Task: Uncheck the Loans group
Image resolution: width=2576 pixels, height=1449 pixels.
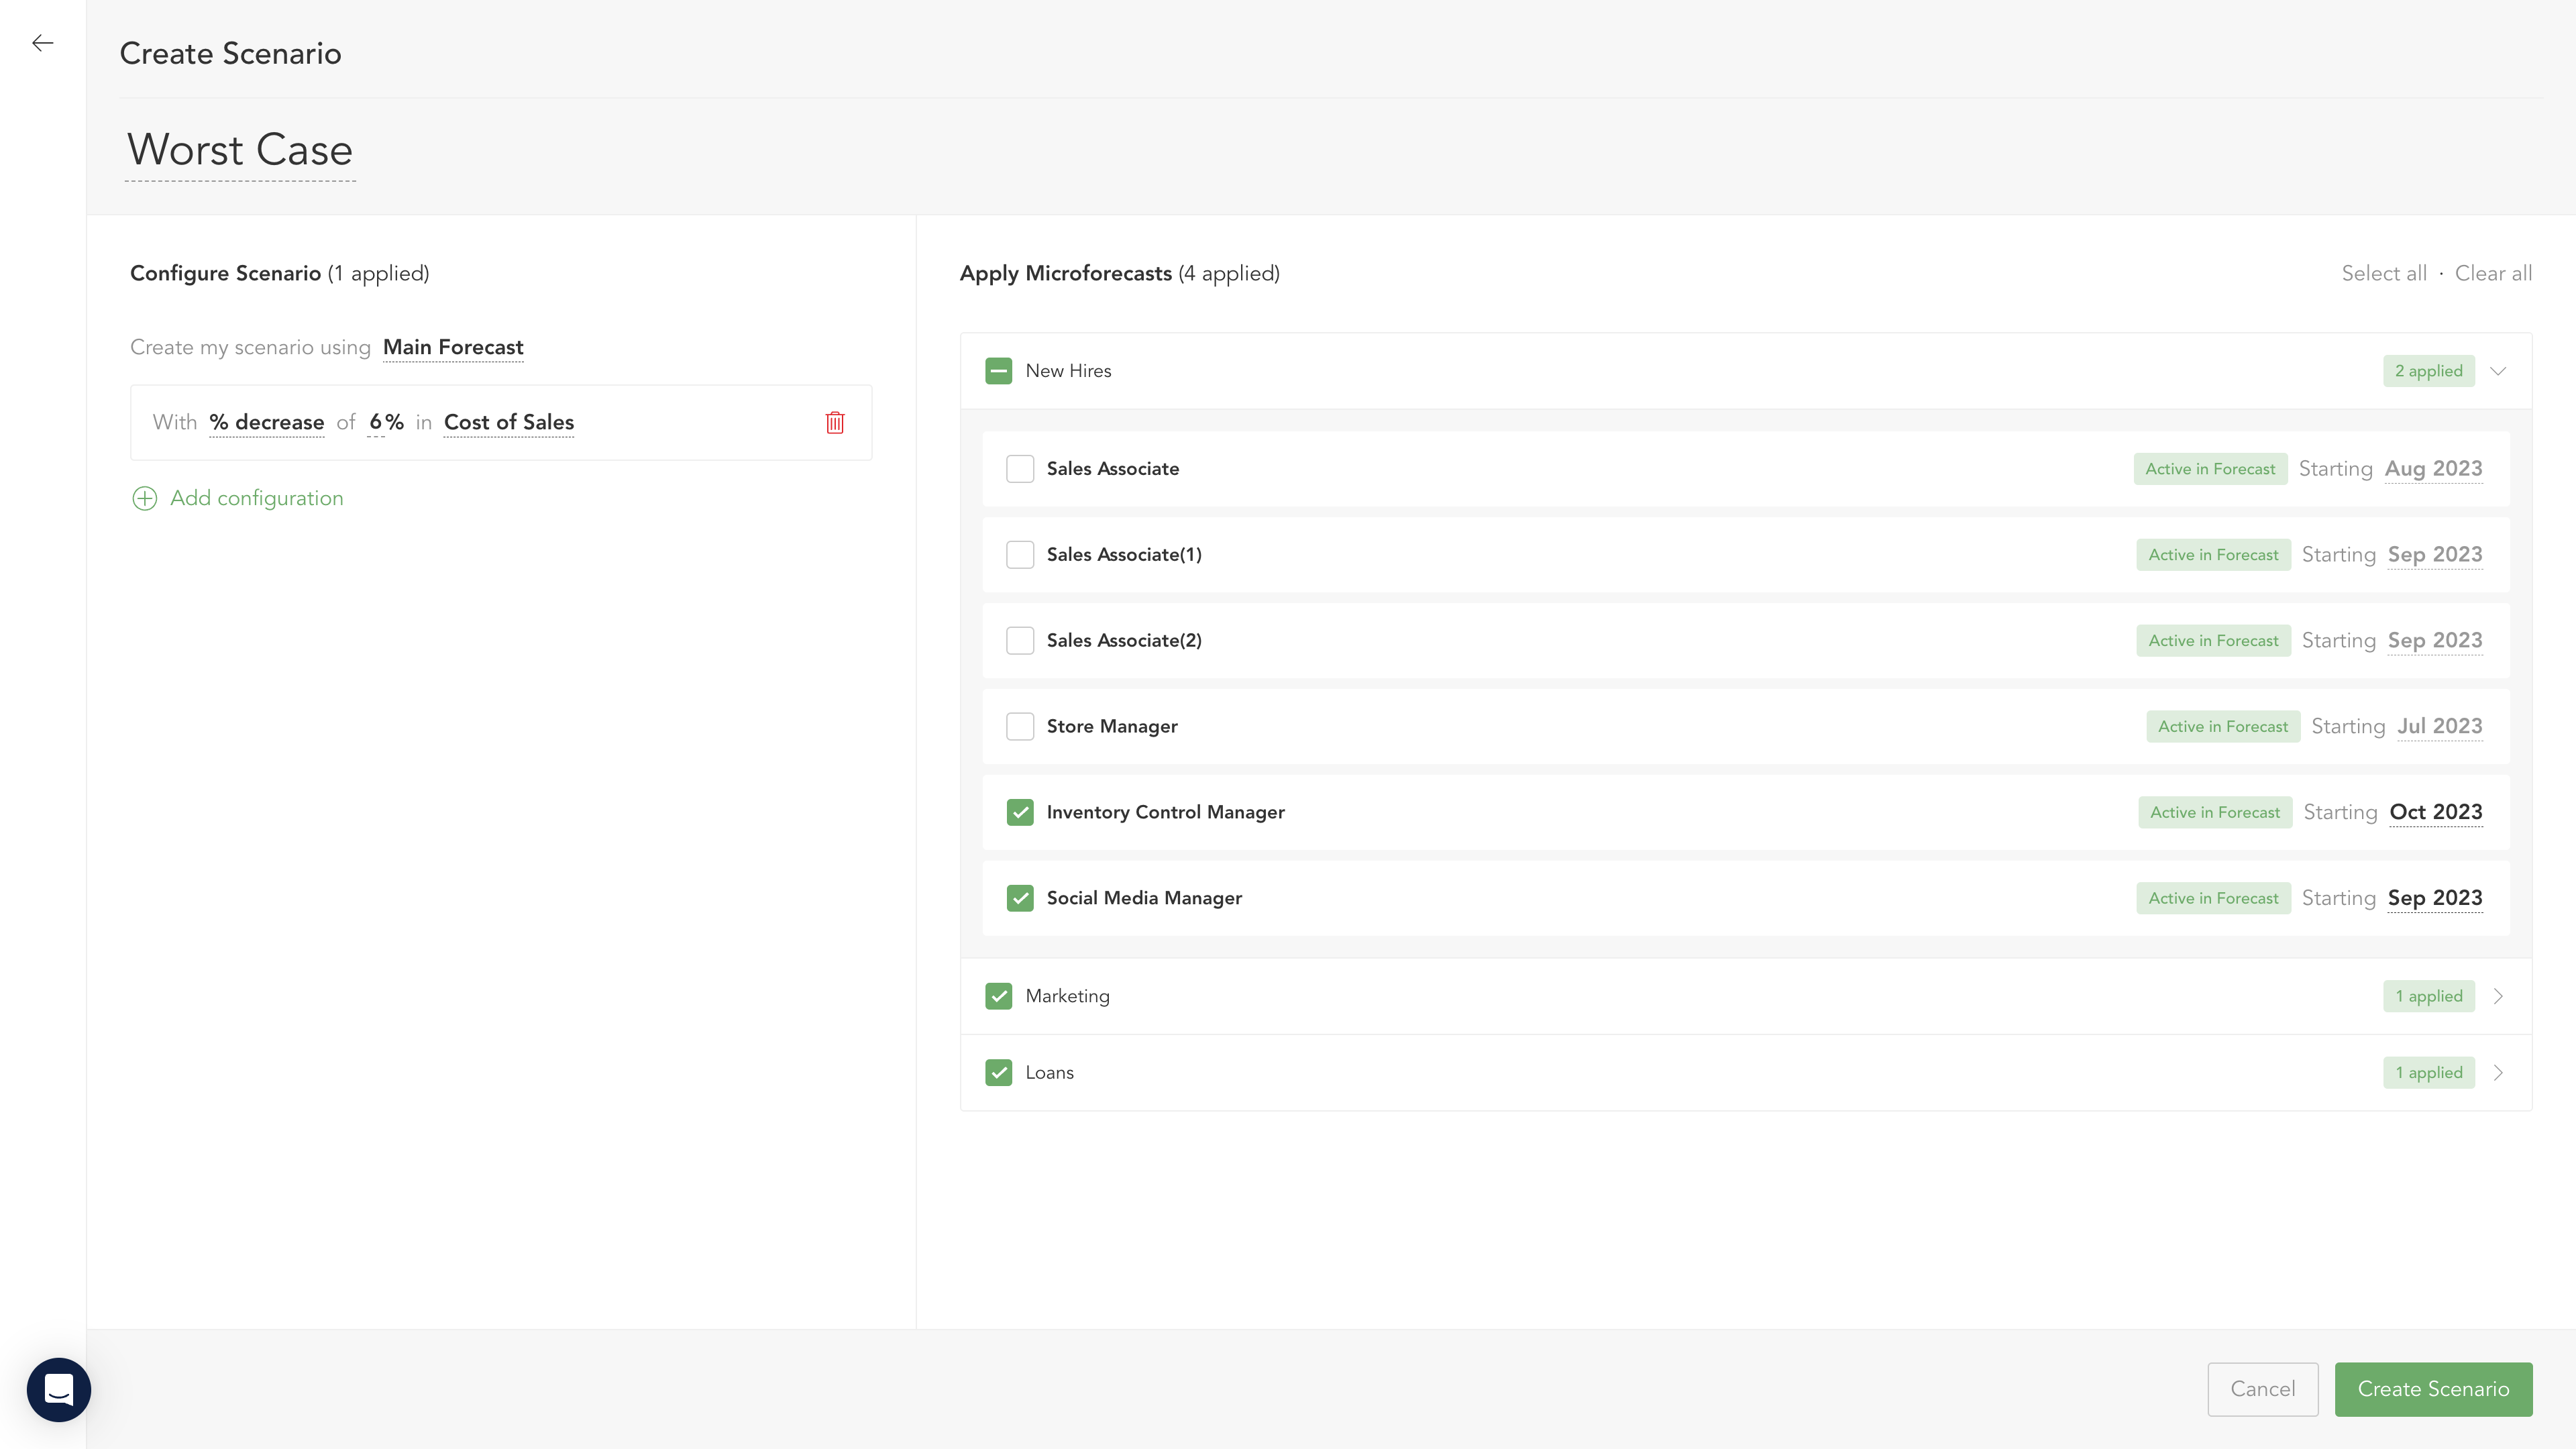Action: click(x=998, y=1073)
